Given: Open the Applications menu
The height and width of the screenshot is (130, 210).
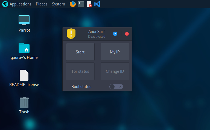Looking at the screenshot, I should (x=20, y=4).
